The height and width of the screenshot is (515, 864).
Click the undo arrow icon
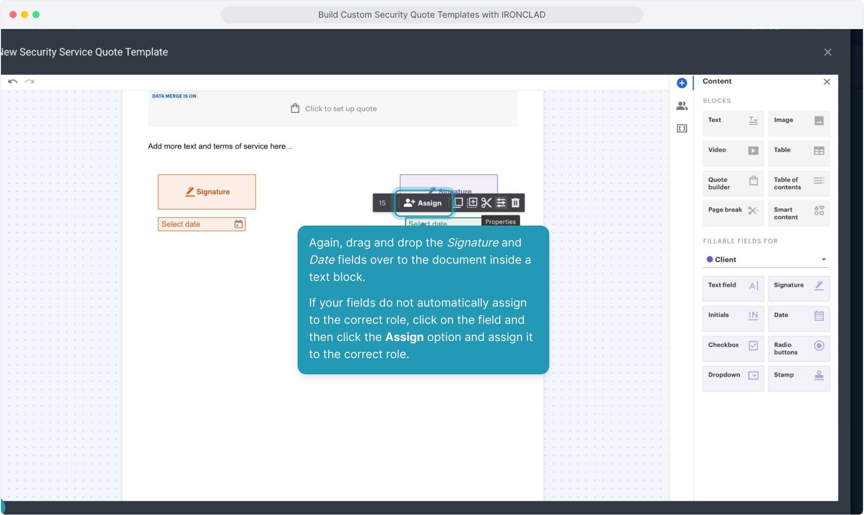(13, 82)
